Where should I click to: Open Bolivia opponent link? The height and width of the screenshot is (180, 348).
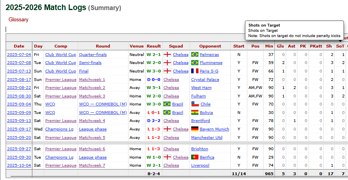click(206, 113)
